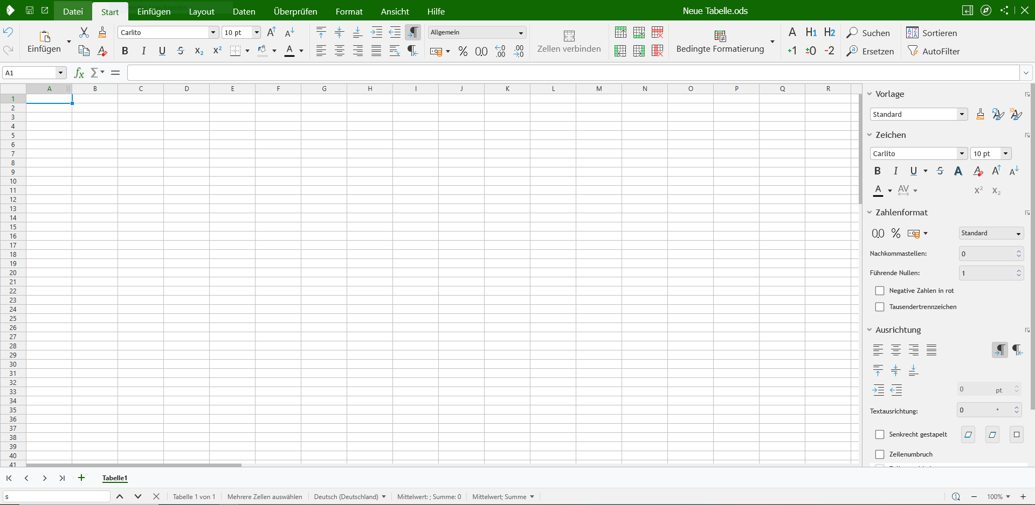Check the Tausendertrennzeichen checkbox
1035x505 pixels.
coord(880,307)
